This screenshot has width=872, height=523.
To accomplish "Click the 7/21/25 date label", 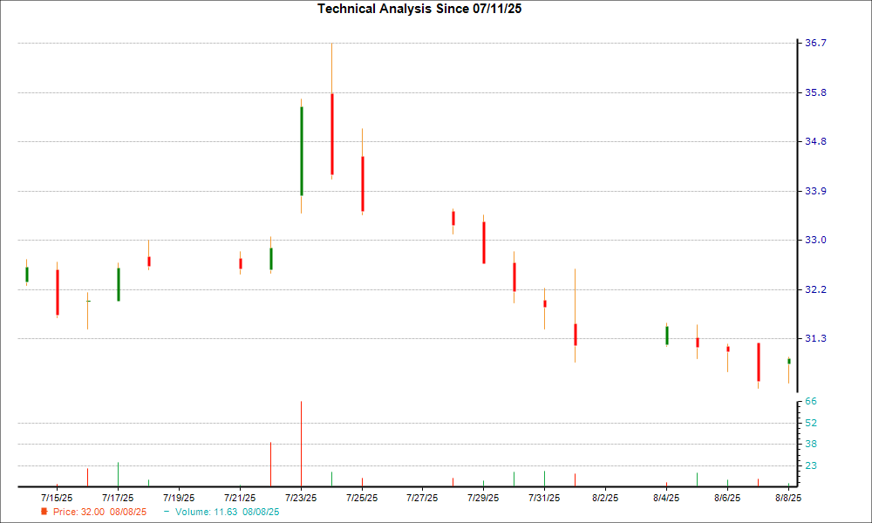I will click(240, 498).
